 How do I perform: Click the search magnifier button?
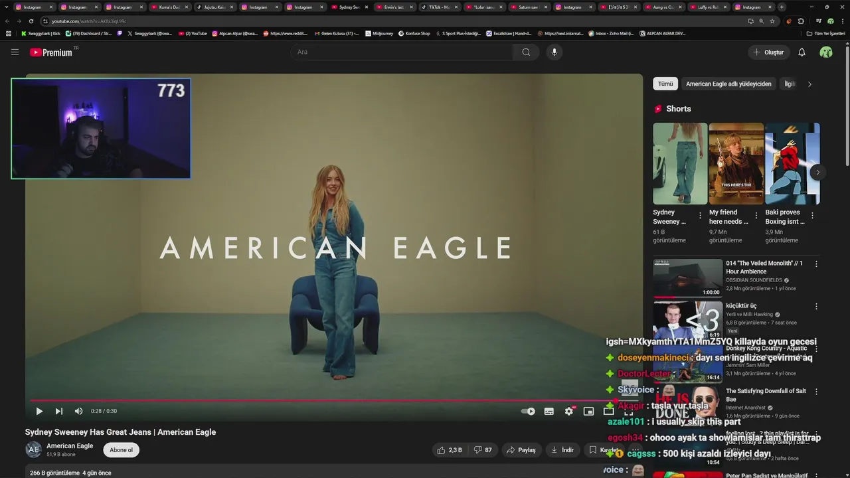click(x=526, y=52)
